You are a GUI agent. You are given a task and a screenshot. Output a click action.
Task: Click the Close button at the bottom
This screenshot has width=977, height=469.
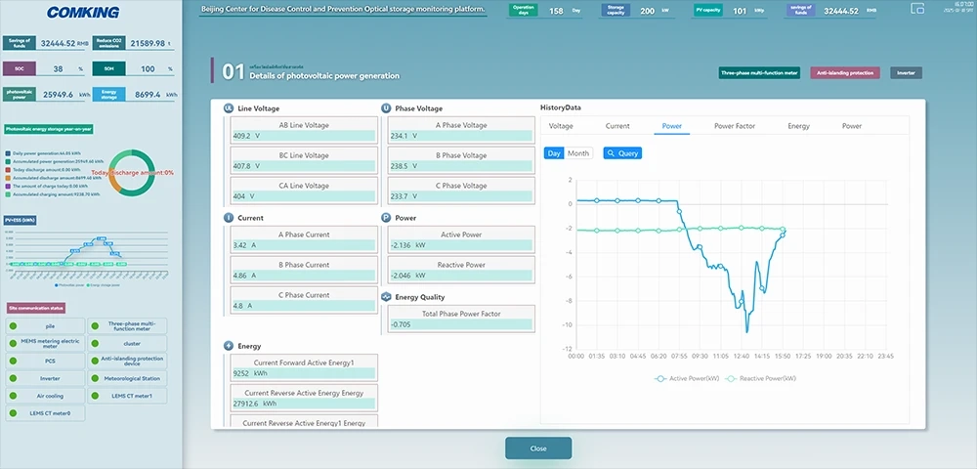coord(538,448)
